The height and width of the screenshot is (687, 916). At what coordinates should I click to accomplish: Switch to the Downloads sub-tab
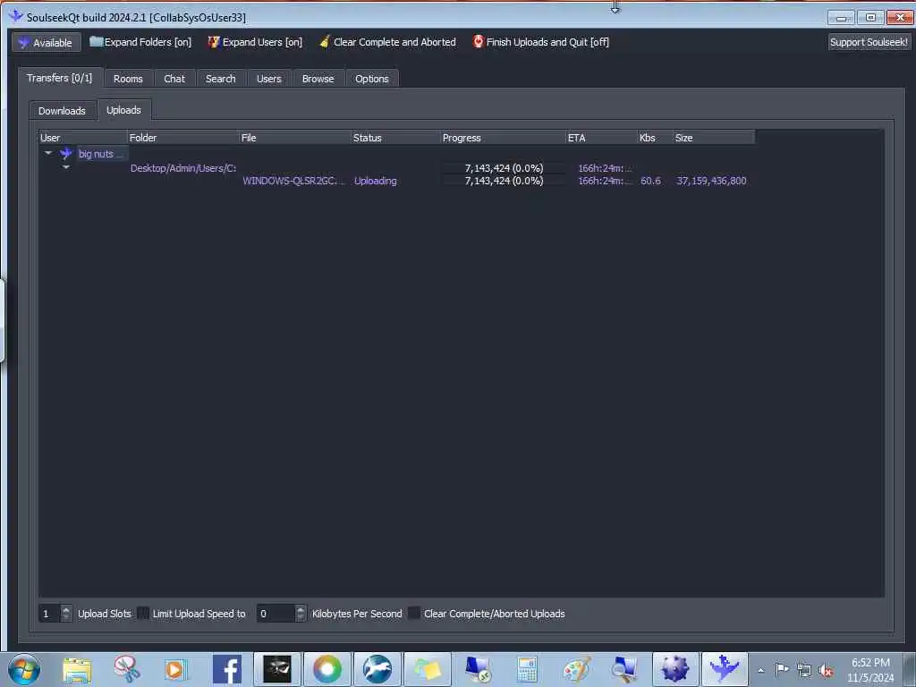(62, 111)
